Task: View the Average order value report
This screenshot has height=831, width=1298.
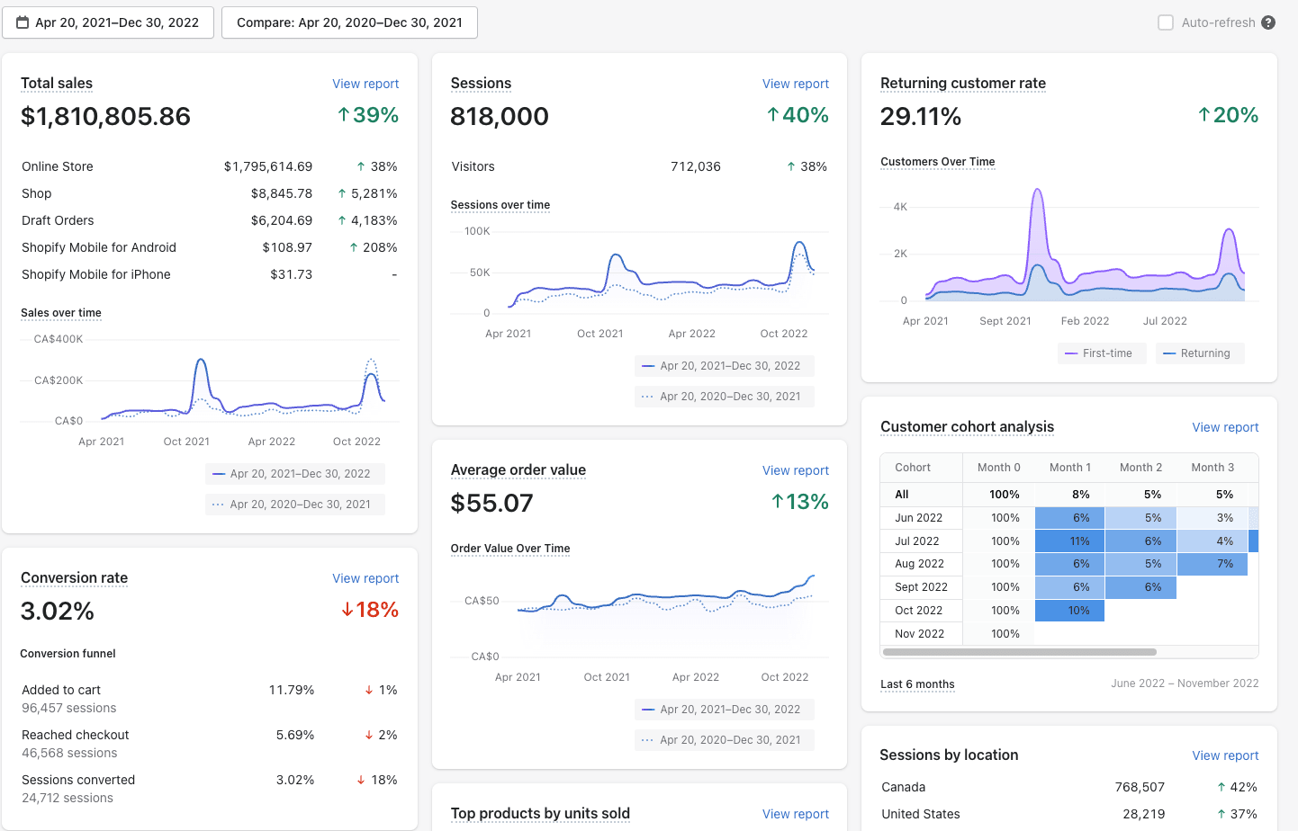Action: tap(795, 470)
